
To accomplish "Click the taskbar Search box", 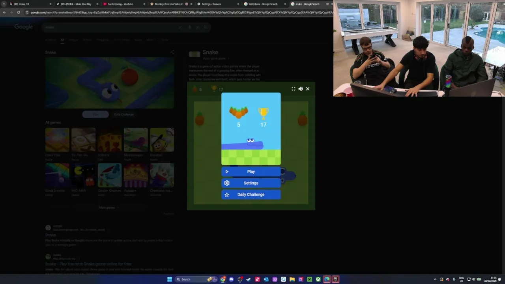I will [x=196, y=279].
